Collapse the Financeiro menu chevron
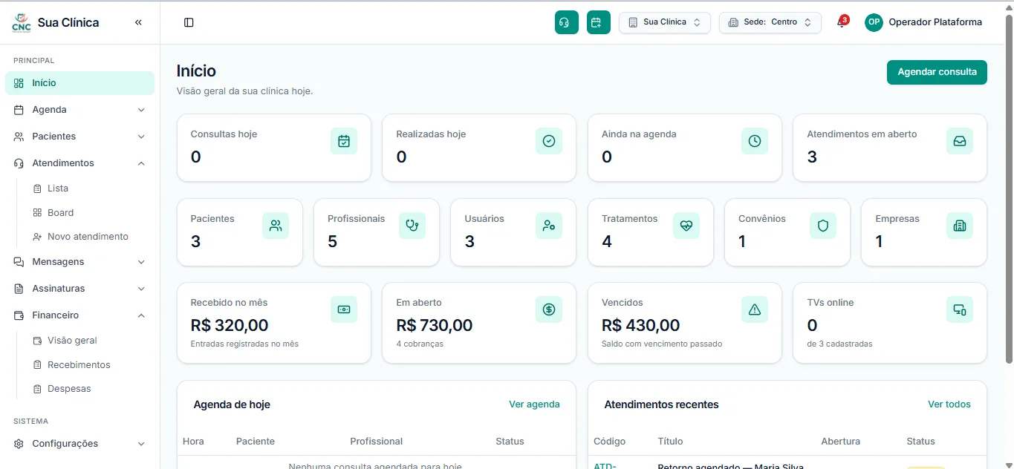 pyautogui.click(x=141, y=315)
